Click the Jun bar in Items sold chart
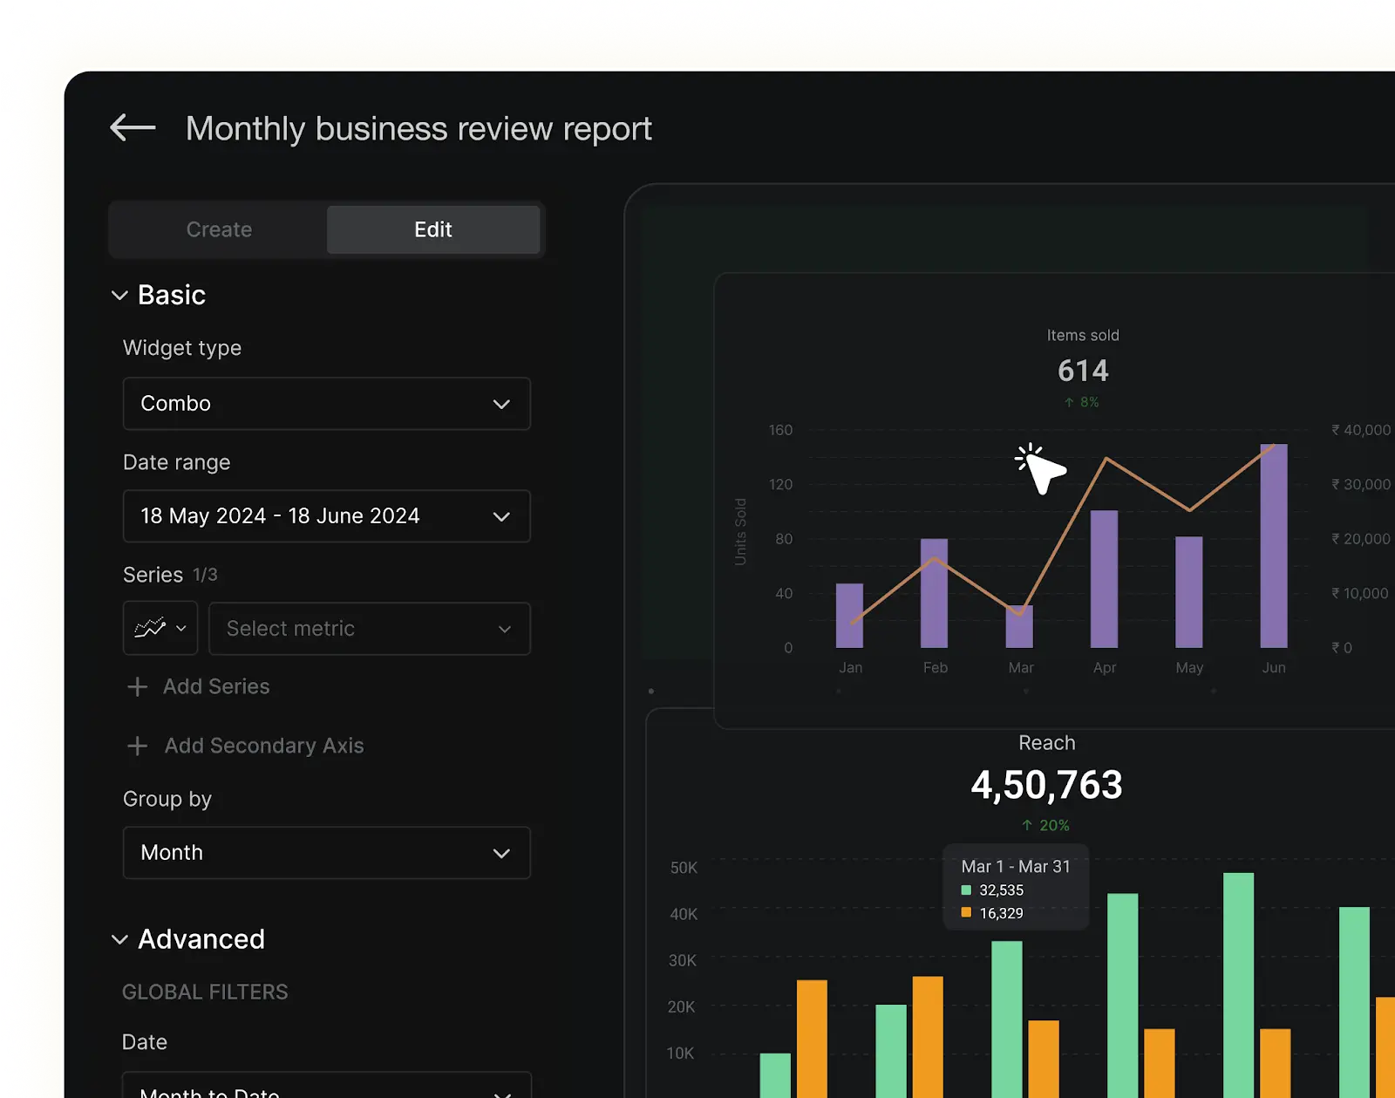Image resolution: width=1395 pixels, height=1098 pixels. (x=1274, y=546)
